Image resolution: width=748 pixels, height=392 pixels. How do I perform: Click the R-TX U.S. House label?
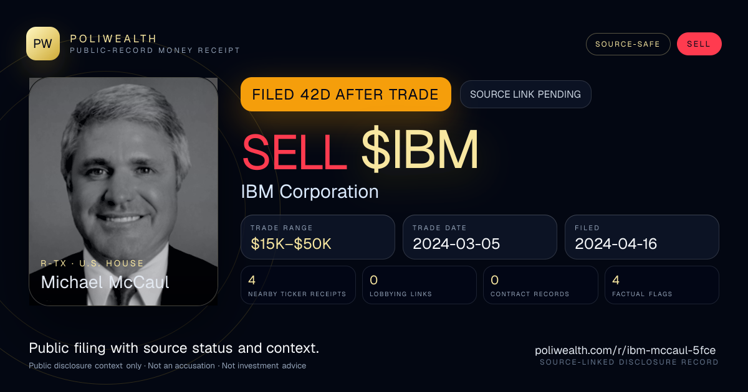point(92,263)
